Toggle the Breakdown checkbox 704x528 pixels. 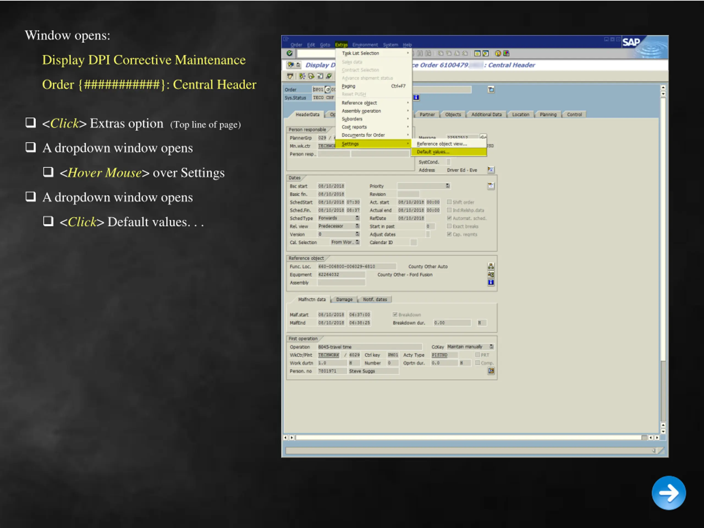coord(395,314)
